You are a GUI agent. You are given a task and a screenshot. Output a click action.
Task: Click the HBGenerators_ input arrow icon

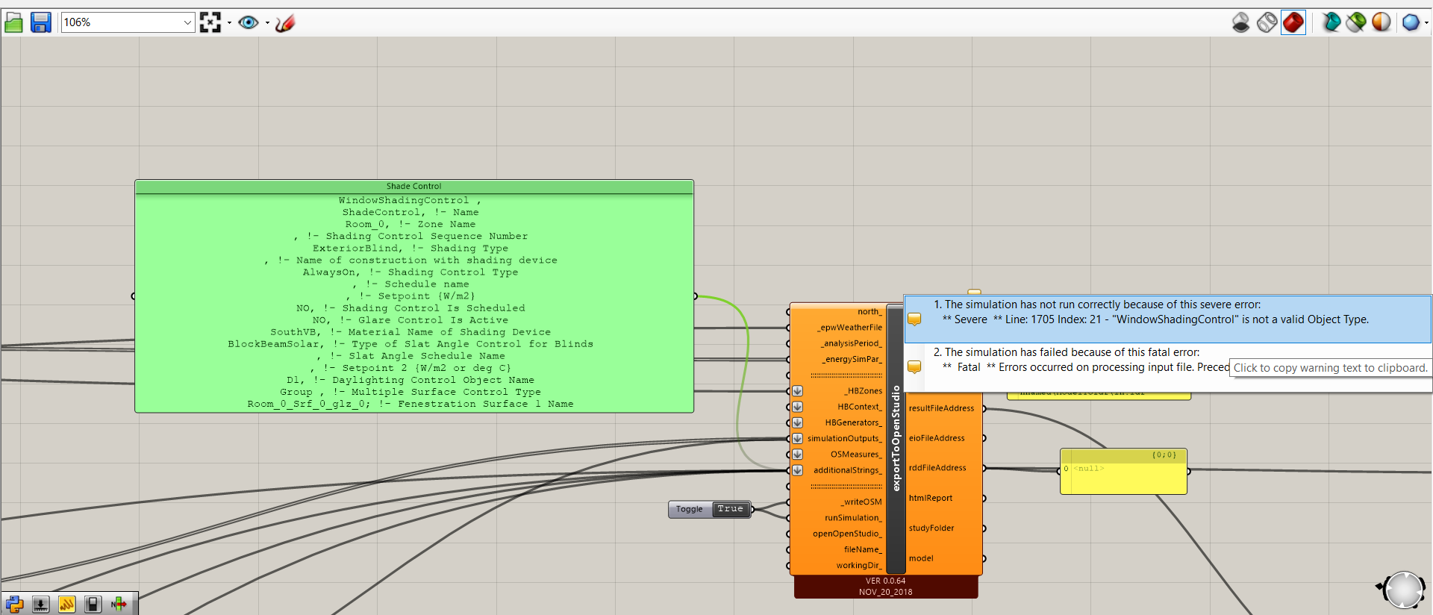(x=797, y=422)
